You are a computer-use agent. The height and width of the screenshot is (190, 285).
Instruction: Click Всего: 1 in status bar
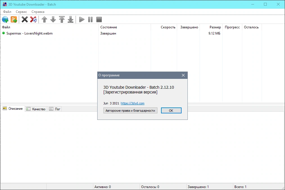[x=240, y=187]
